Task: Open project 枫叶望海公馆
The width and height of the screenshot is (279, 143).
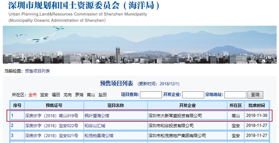Action: pos(97,116)
